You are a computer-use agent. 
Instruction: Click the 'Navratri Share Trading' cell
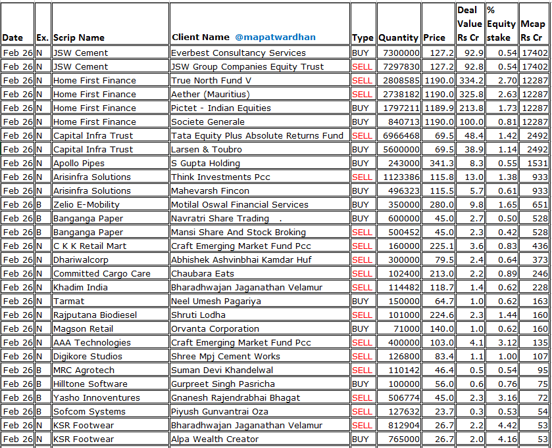click(260, 218)
